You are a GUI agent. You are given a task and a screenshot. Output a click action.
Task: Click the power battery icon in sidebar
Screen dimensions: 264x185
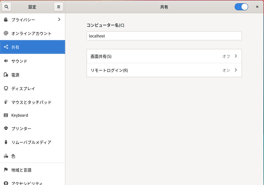[x=6, y=75]
